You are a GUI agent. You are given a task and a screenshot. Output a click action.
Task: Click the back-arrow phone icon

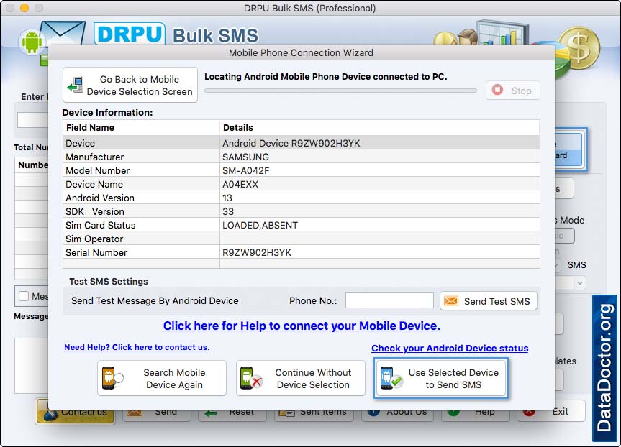pyautogui.click(x=76, y=85)
